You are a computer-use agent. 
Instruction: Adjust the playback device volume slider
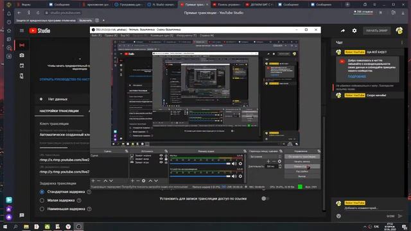tap(200, 176)
